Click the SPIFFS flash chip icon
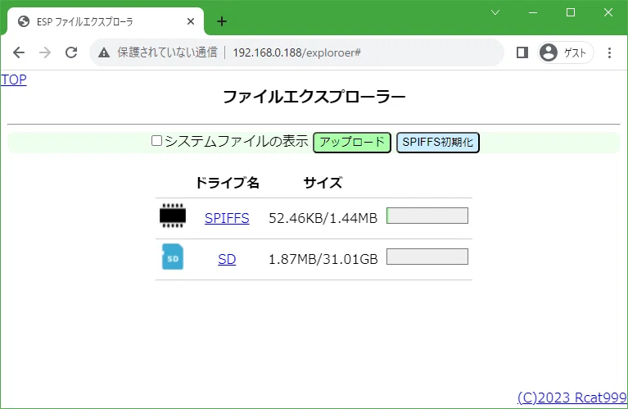This screenshot has height=409, width=628. (x=173, y=216)
